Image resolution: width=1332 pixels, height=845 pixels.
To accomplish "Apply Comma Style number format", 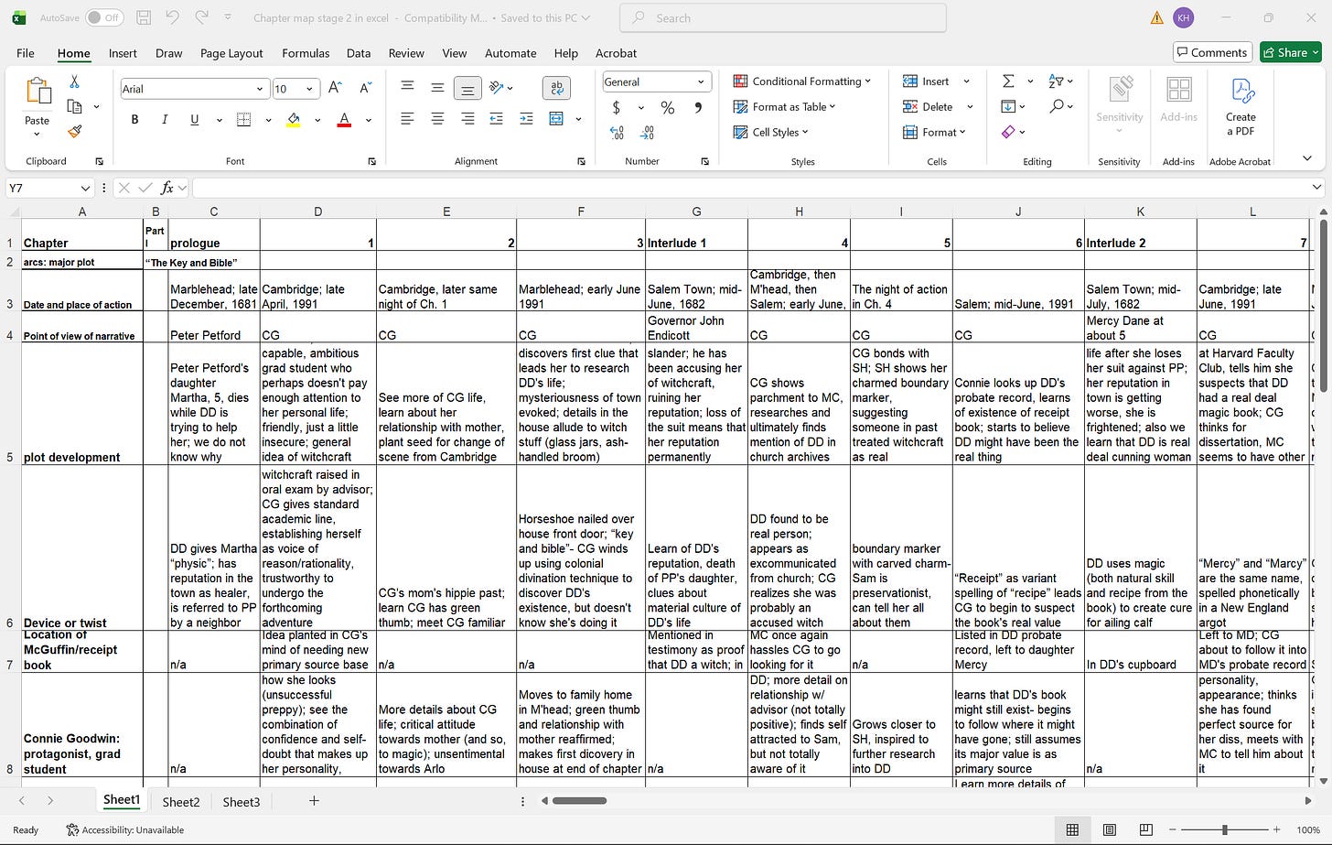I will (x=698, y=108).
